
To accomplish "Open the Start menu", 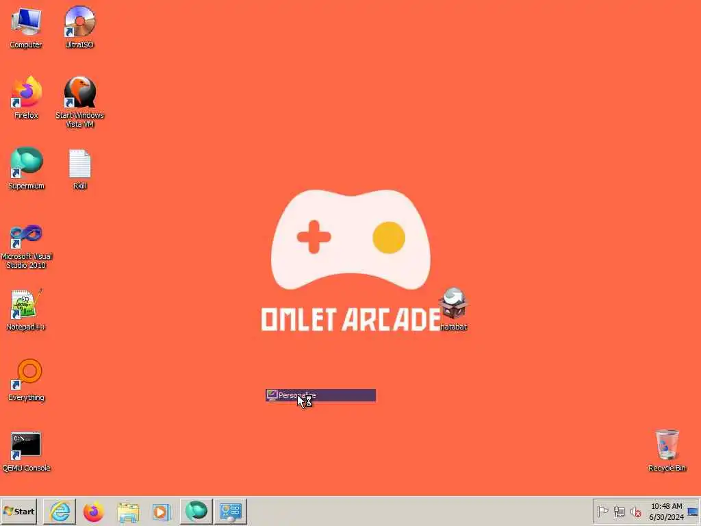I will pos(18,511).
